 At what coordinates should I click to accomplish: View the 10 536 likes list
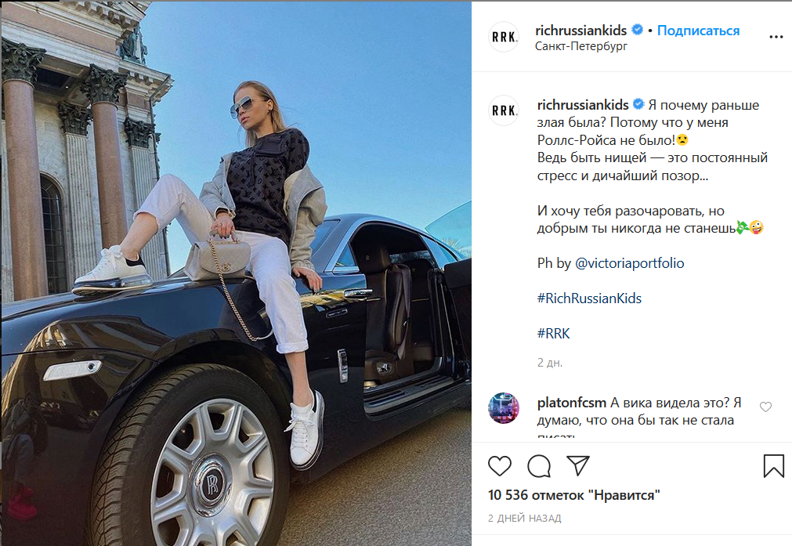coord(573,495)
